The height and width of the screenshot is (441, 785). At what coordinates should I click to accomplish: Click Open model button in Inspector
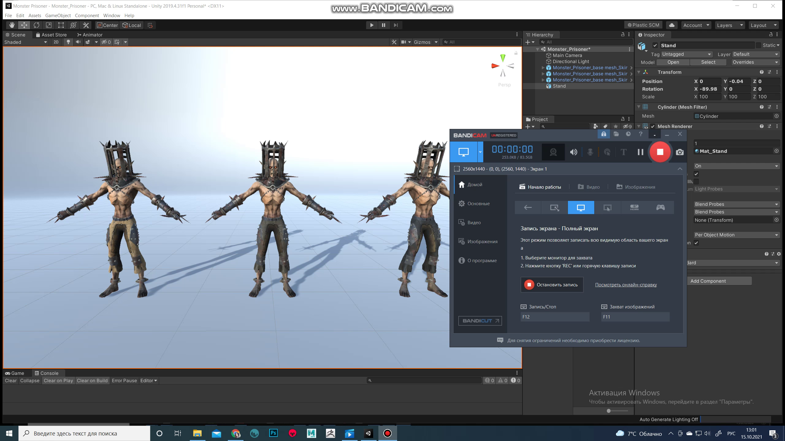[673, 62]
